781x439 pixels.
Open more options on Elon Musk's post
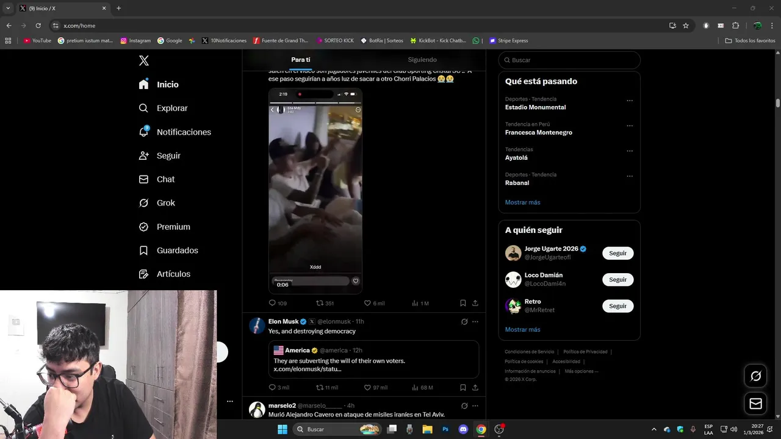tap(475, 322)
